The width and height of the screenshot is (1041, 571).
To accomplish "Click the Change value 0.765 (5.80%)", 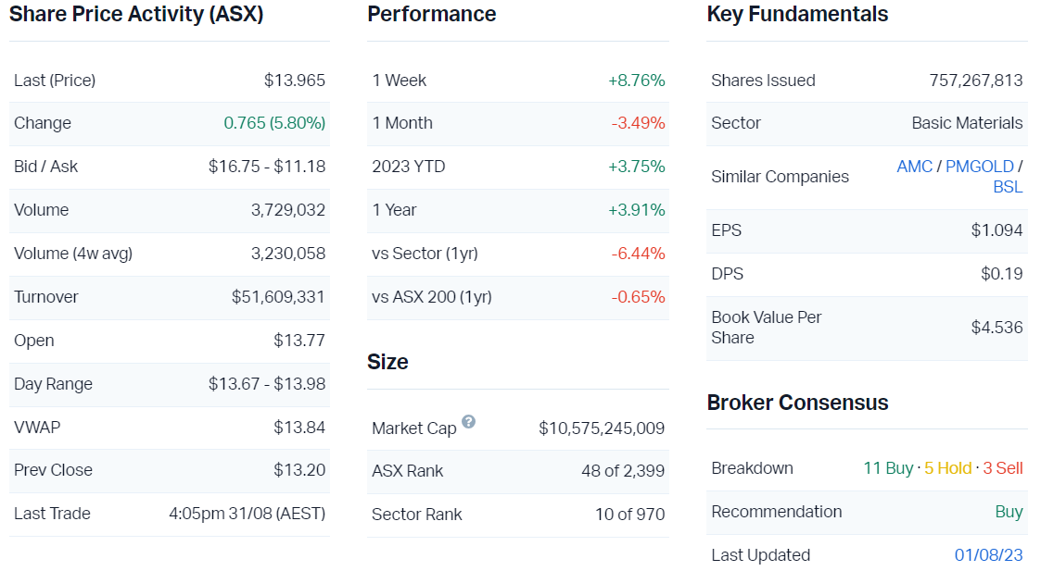I will point(274,123).
